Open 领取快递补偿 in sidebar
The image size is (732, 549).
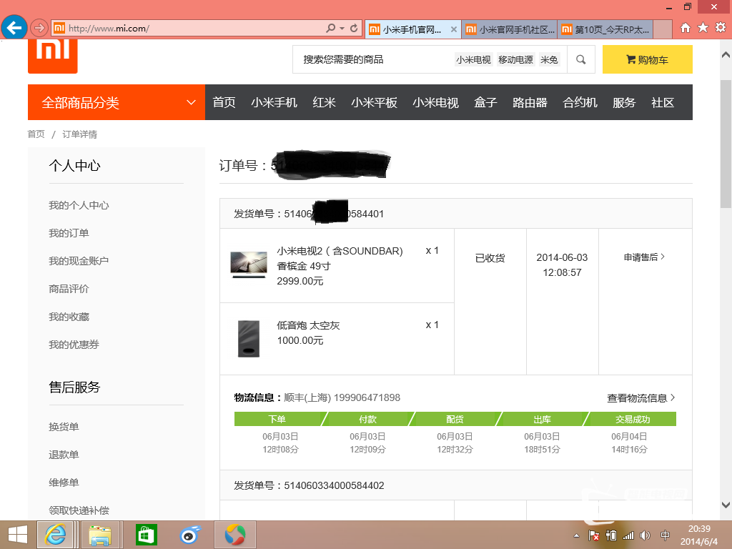[x=79, y=510]
